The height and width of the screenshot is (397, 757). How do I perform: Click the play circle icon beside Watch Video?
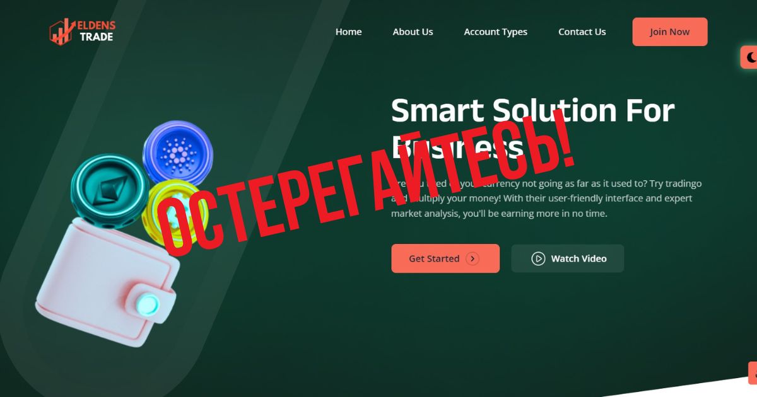538,258
